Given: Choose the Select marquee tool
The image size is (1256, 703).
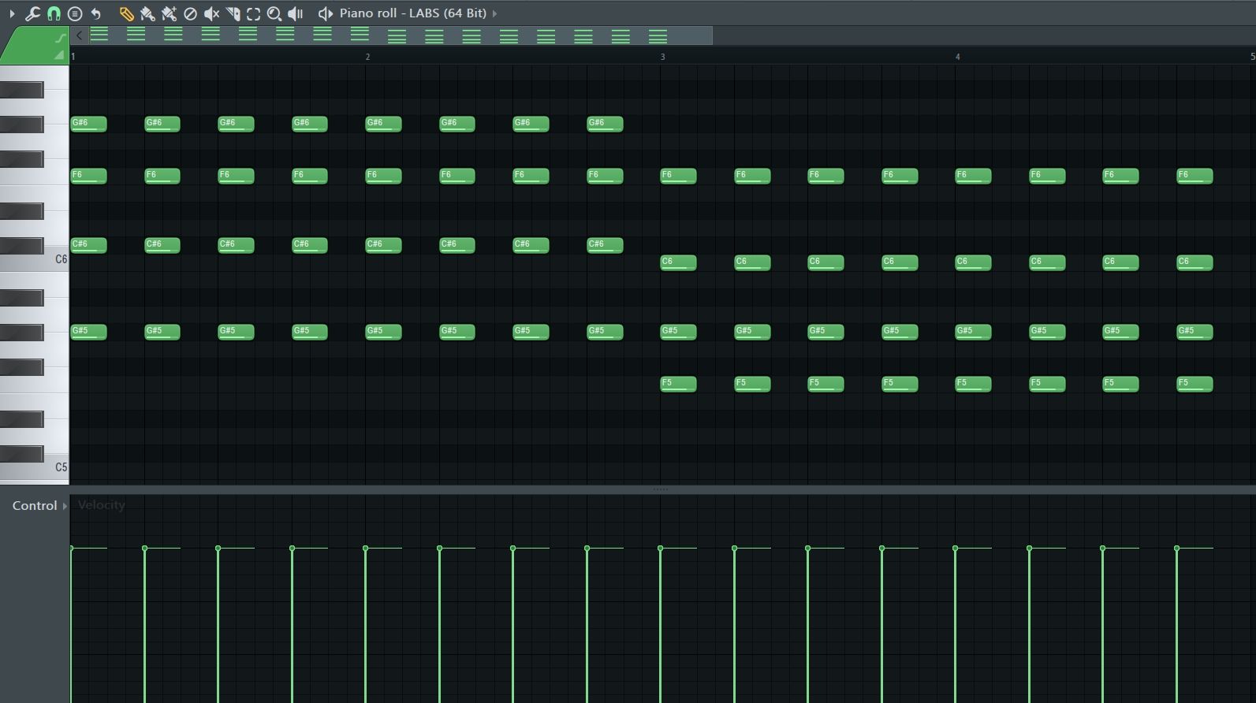Looking at the screenshot, I should pos(253,13).
